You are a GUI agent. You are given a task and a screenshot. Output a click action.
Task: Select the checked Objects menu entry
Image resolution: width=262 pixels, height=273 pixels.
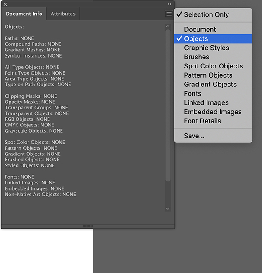pos(196,39)
